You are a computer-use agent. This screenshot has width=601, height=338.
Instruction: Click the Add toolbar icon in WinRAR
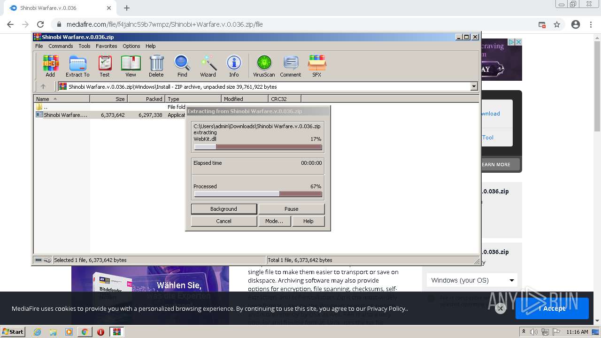(50, 66)
